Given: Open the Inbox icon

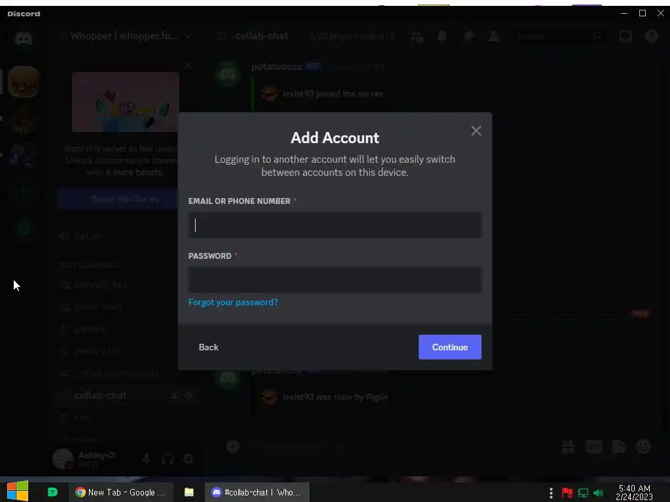Looking at the screenshot, I should click(625, 37).
